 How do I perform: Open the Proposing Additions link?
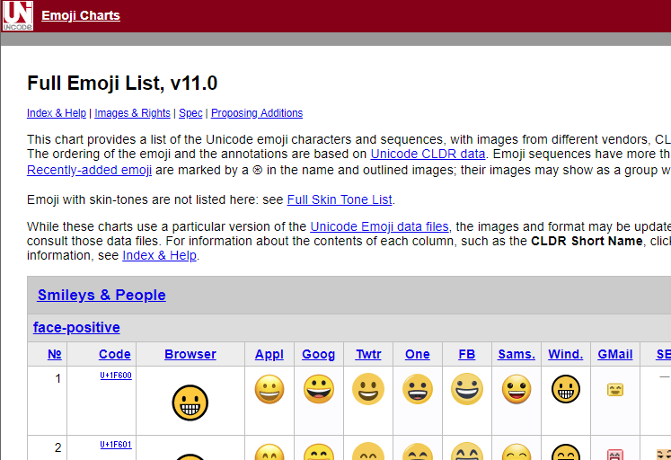(x=257, y=113)
